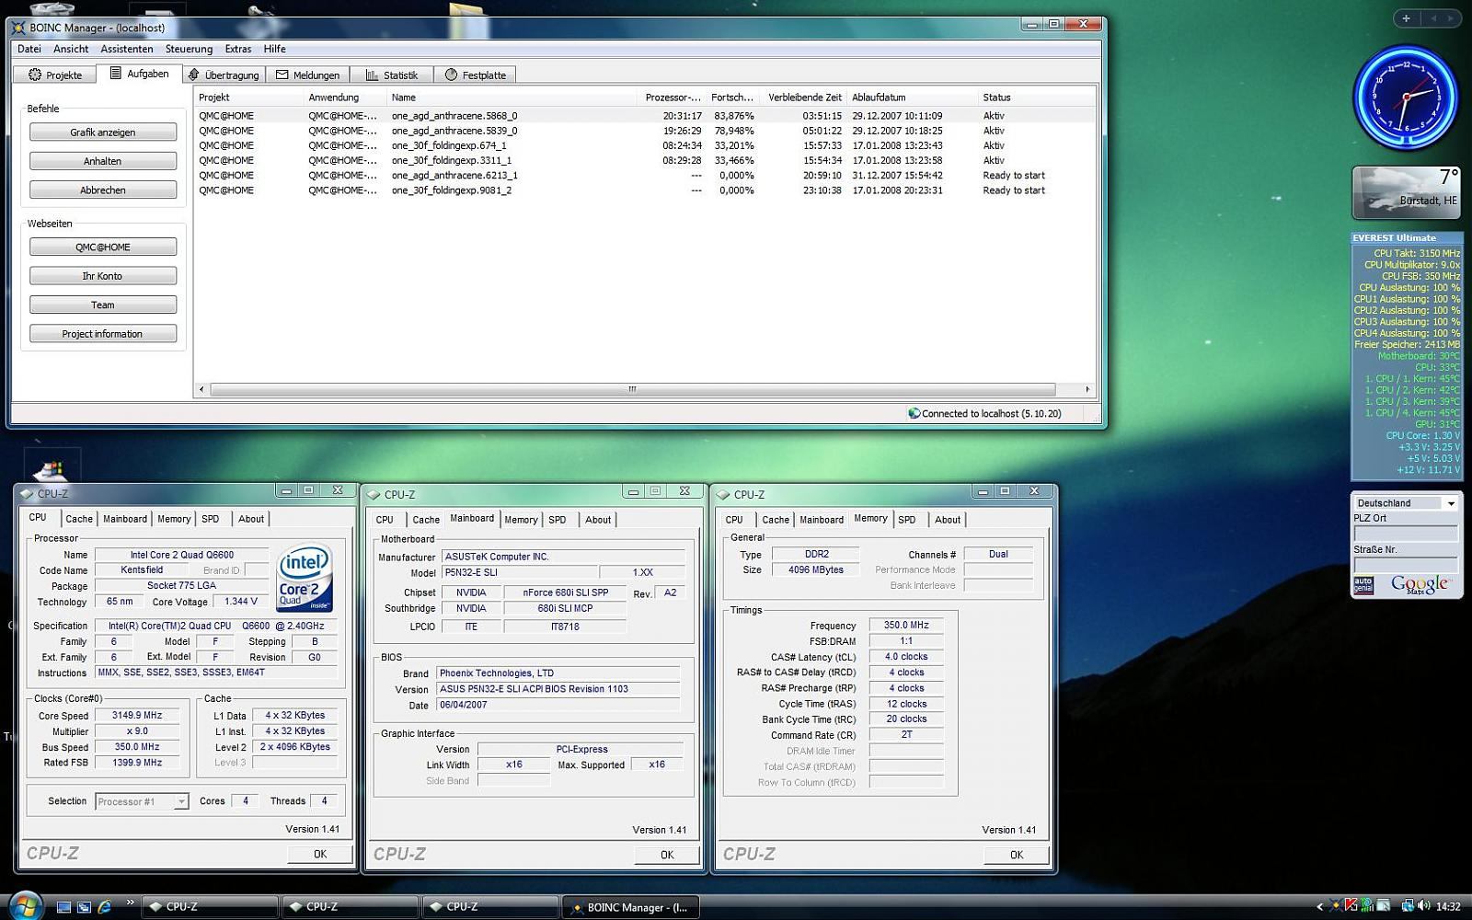Click the BOINC connection status icon
The image size is (1472, 920).
click(914, 414)
